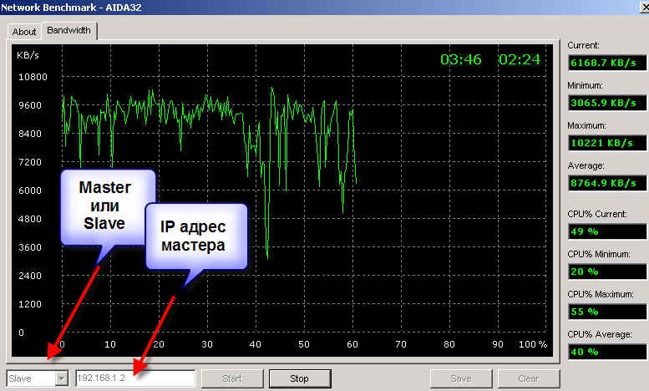The image size is (649, 391).
Task: Click the CPU% Minimum 20 % field
Action: 606,272
